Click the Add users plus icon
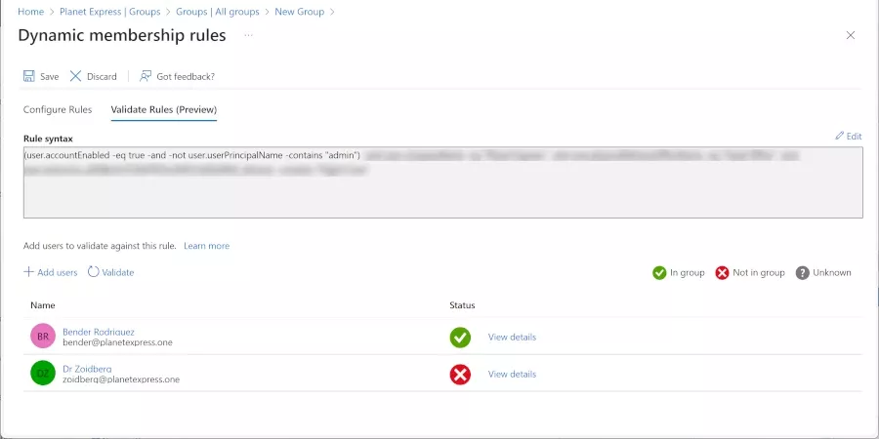879x439 pixels. coord(29,272)
